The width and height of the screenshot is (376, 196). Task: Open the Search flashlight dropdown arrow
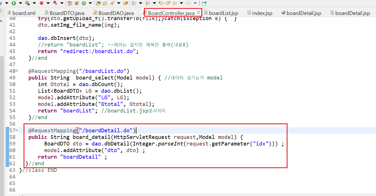click(x=119, y=3)
